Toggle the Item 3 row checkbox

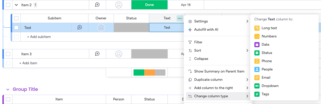pyautogui.click(x=8, y=54)
